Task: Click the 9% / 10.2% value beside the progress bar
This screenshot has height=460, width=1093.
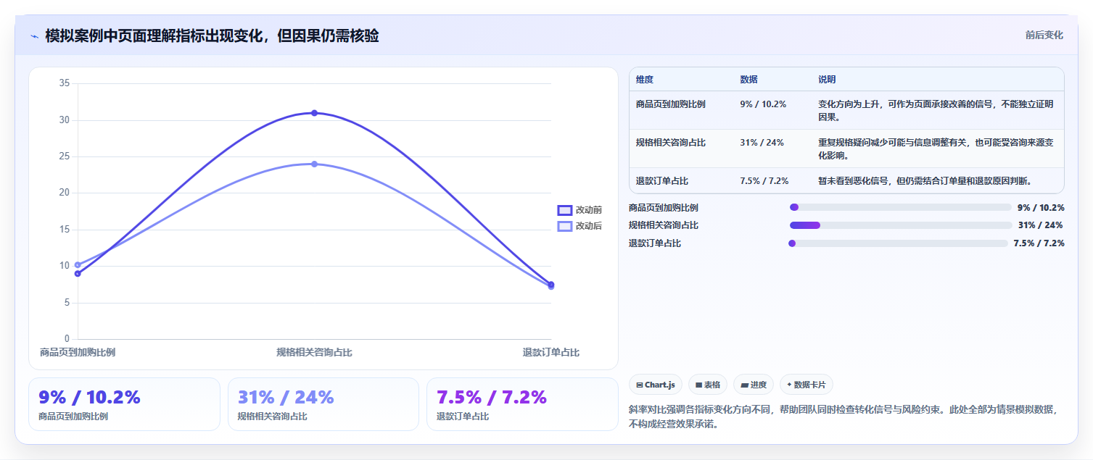Action: click(1041, 207)
